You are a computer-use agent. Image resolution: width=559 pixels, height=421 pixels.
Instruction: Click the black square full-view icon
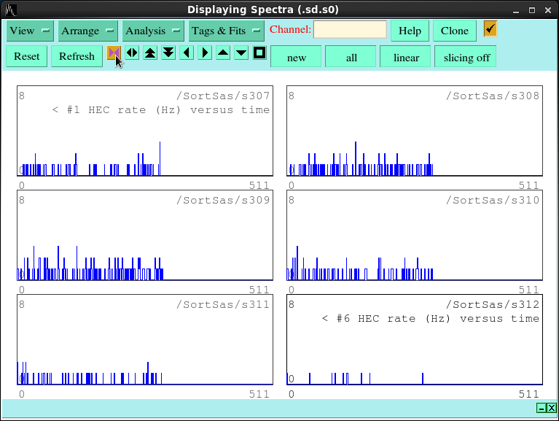[259, 53]
